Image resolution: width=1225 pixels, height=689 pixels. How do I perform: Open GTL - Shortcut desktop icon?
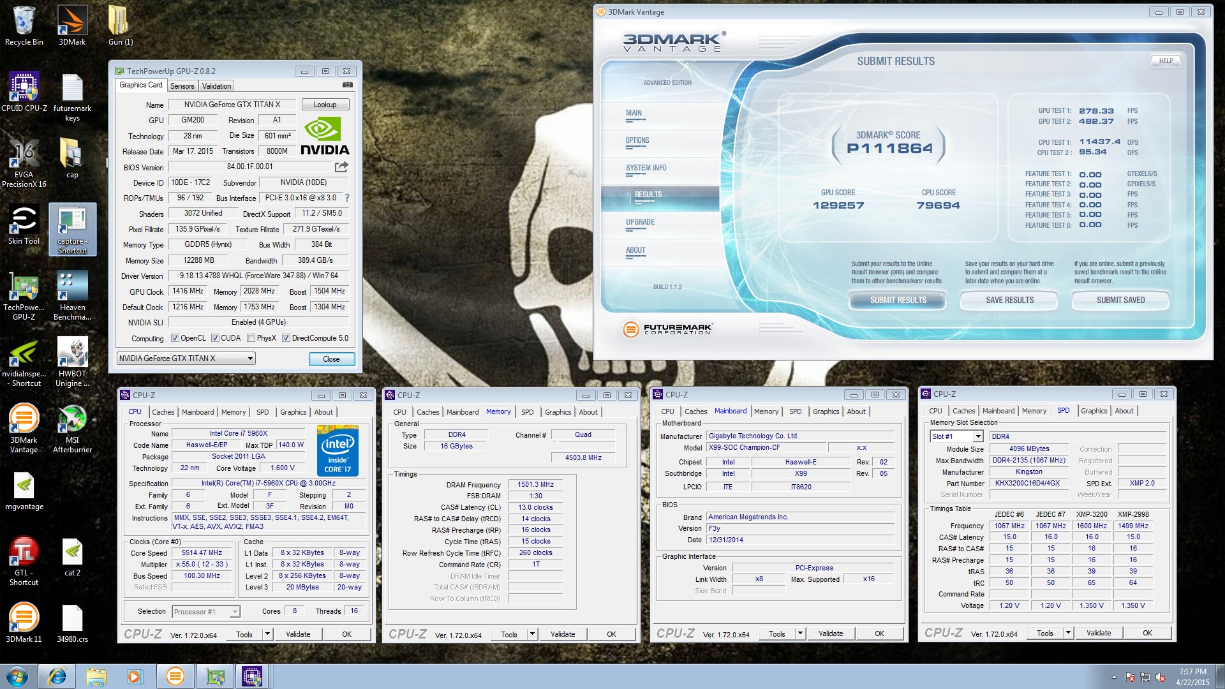pos(24,561)
